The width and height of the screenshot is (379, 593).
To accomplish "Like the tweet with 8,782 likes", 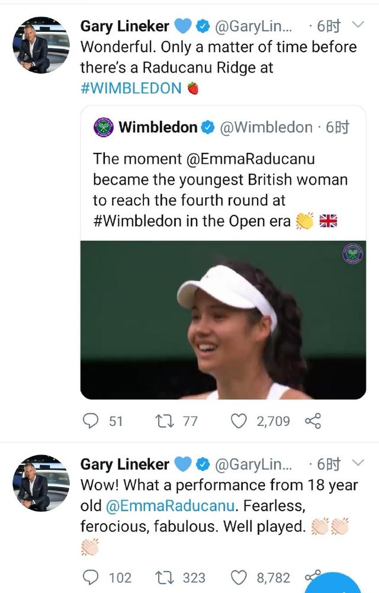I will tap(238, 577).
